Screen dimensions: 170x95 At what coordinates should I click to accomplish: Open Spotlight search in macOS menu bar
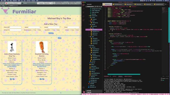coord(164,1)
